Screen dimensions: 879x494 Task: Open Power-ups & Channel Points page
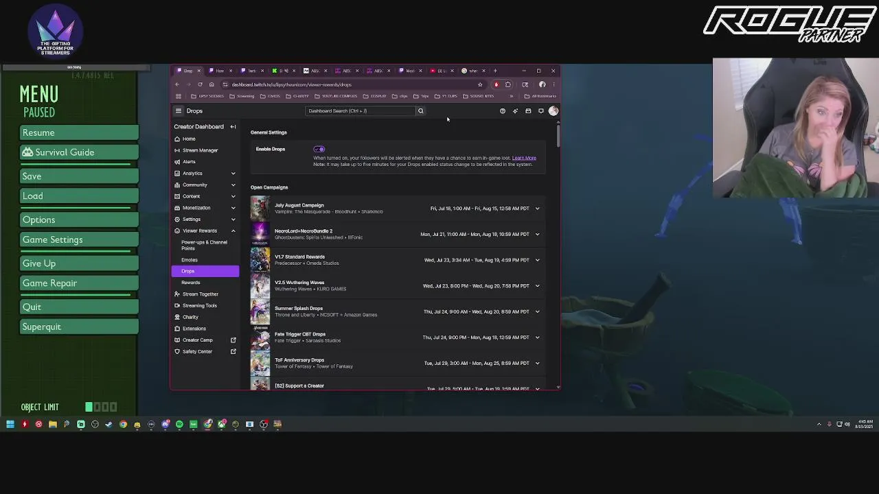click(205, 246)
